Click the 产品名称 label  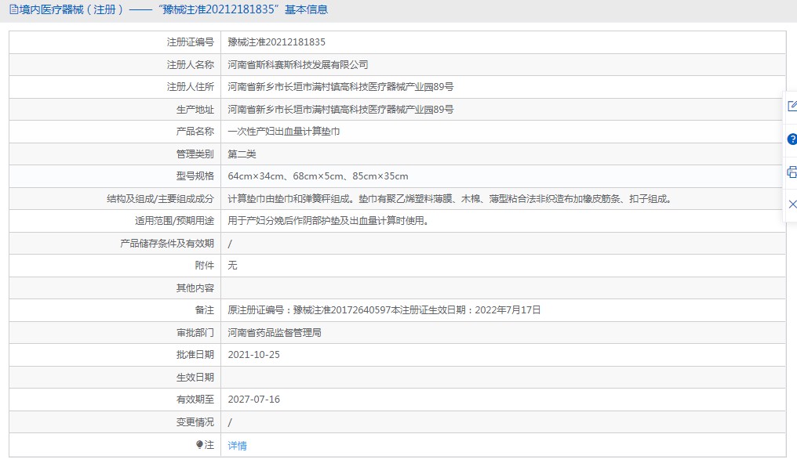(x=195, y=132)
